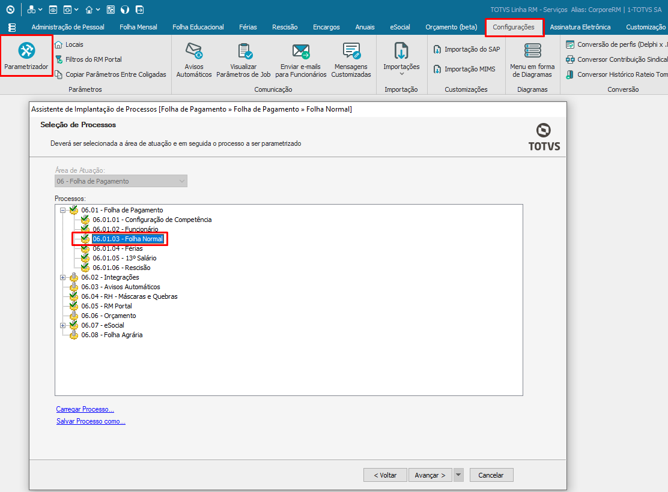
Task: Switch to the Orçamento (beta) tab
Action: [451, 27]
